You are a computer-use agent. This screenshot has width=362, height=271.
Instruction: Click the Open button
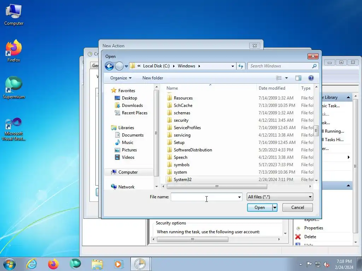[x=260, y=207]
